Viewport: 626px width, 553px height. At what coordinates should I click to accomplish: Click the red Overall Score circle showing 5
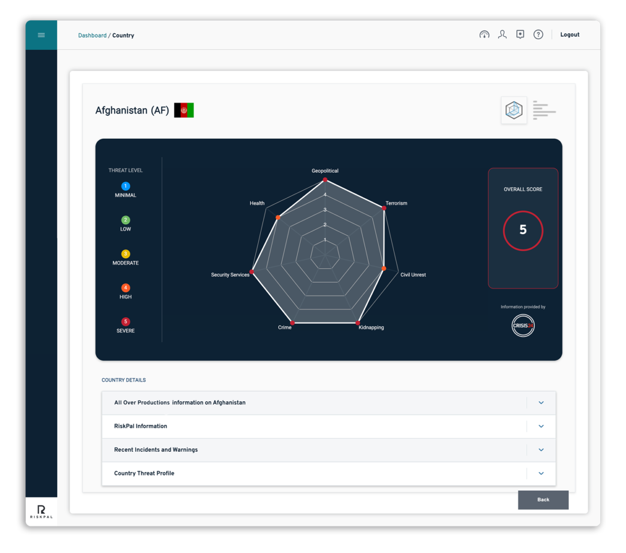point(523,231)
